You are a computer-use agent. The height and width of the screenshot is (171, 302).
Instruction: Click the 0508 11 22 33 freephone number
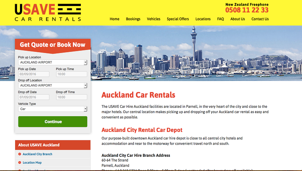[x=247, y=10]
